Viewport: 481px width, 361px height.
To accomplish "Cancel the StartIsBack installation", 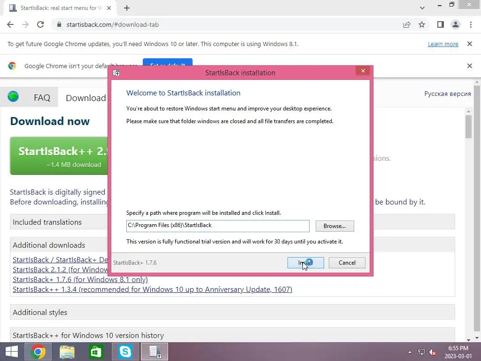I will click(347, 263).
